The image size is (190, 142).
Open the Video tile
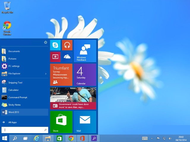[x=55, y=57]
